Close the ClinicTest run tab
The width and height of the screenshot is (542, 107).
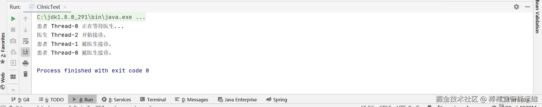click(65, 7)
